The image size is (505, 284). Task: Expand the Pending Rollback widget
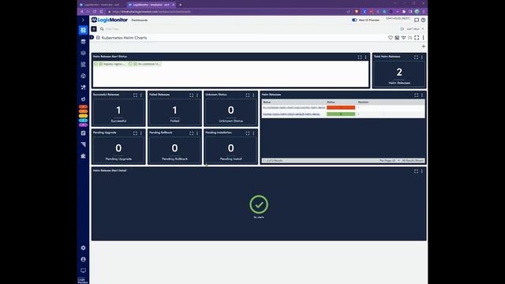(191, 133)
